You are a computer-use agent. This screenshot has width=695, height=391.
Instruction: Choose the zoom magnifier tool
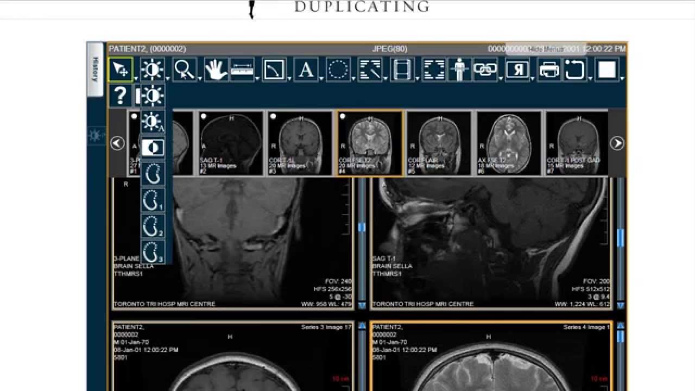184,70
